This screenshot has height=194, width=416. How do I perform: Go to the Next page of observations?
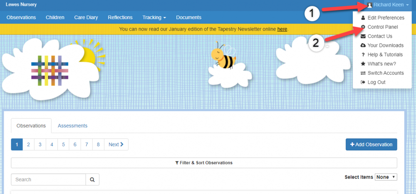[x=116, y=144]
